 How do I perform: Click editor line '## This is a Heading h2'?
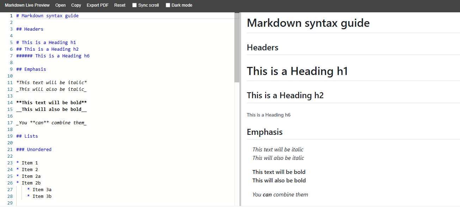[48, 49]
